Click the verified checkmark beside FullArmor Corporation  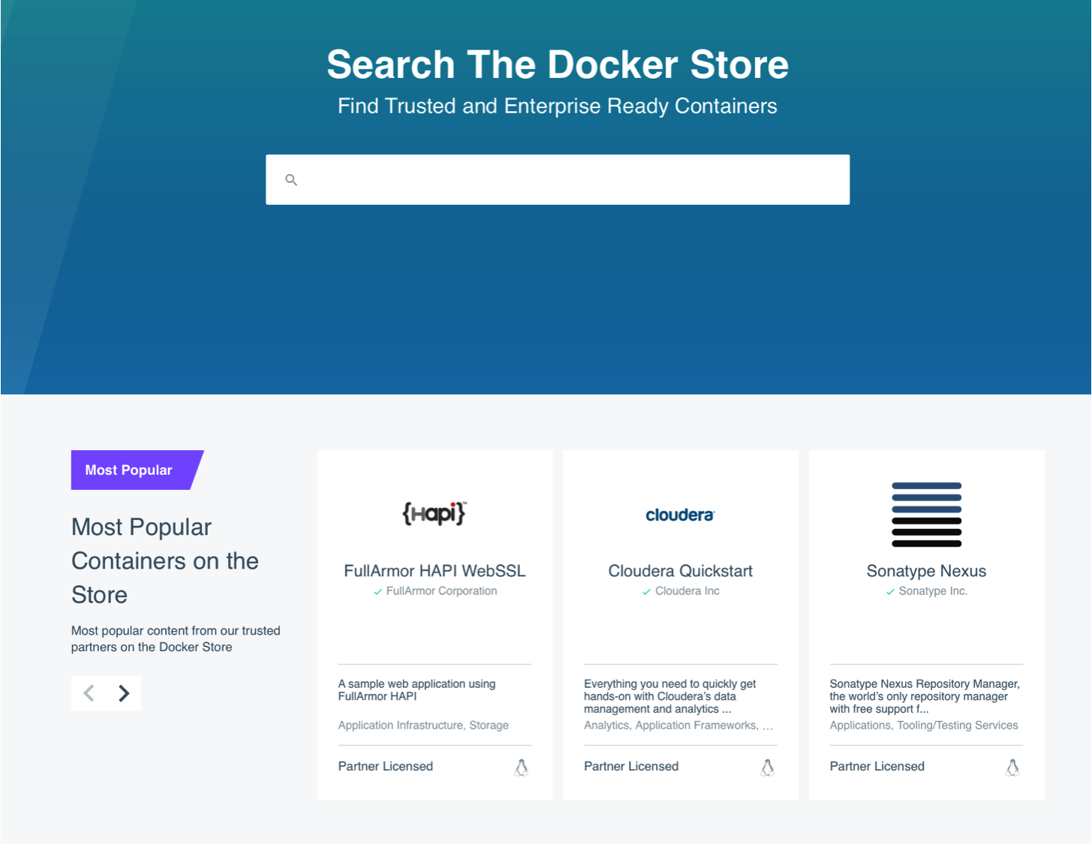point(378,592)
